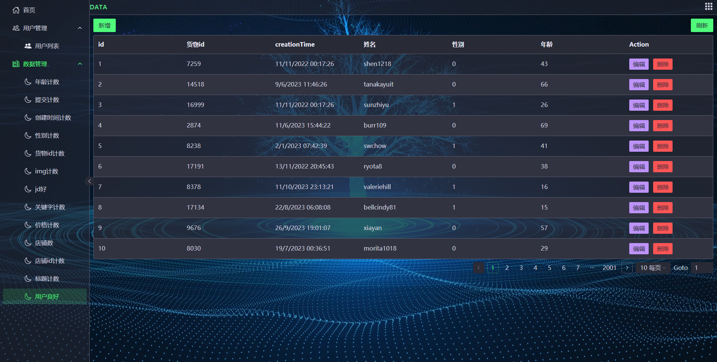Edit the shen1218 row

pos(639,64)
